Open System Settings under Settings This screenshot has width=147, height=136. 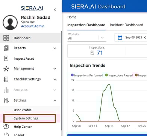[x=30, y=118]
